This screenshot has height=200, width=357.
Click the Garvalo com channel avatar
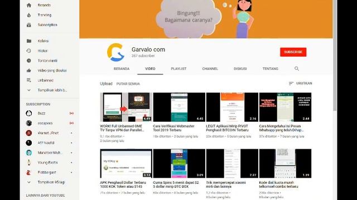[x=116, y=52]
